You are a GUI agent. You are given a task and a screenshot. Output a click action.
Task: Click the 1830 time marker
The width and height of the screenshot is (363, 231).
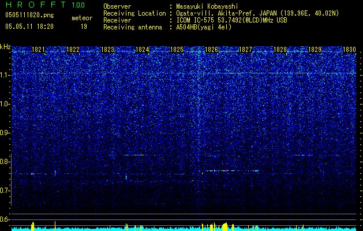(x=349, y=50)
